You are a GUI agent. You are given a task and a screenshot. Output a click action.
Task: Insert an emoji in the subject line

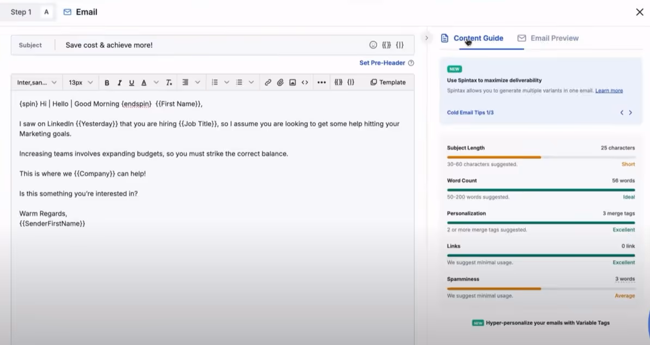(x=373, y=45)
